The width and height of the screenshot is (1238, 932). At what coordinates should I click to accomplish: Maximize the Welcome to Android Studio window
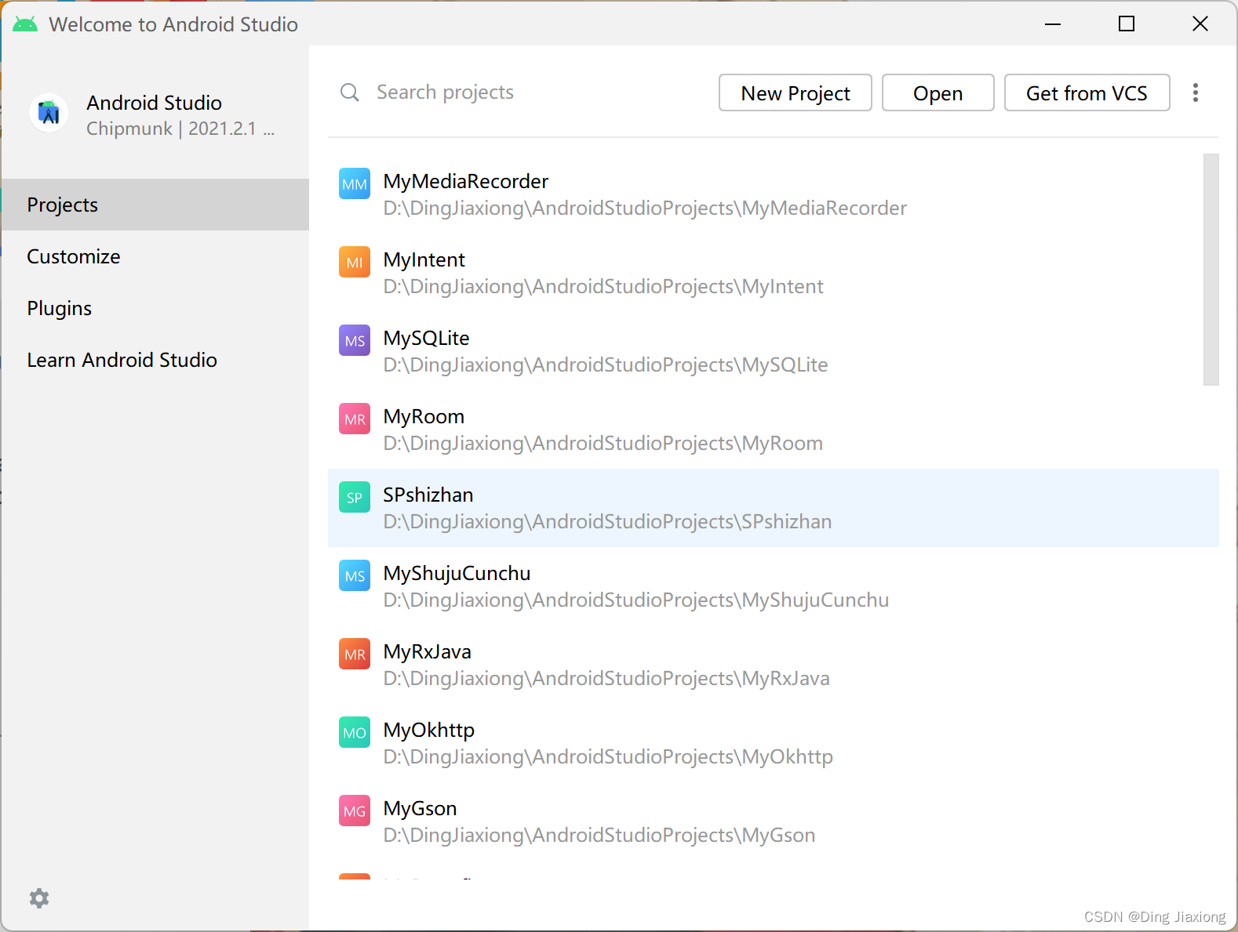pyautogui.click(x=1127, y=24)
